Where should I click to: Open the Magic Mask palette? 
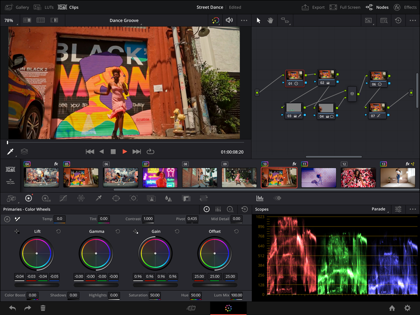[151, 199]
